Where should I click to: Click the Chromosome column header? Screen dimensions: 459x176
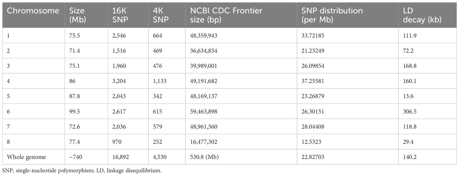(x=33, y=11)
